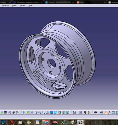Select the Pan view tool
118x125 pixels.
coord(32,112)
